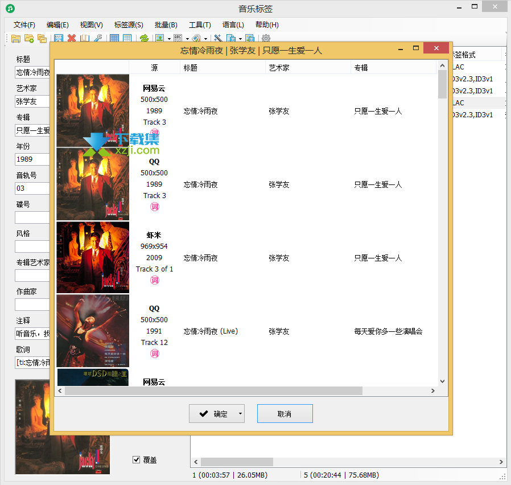511x485 pixels.
Task: Select the QQ 1991 live concert cover thumbnail
Action: pyautogui.click(x=93, y=331)
